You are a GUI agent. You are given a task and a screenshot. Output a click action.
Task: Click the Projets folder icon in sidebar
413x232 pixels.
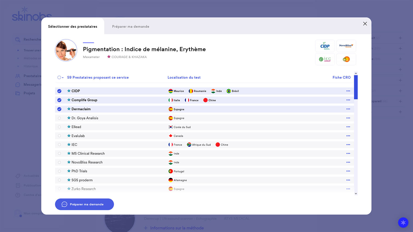[x=18, y=93]
